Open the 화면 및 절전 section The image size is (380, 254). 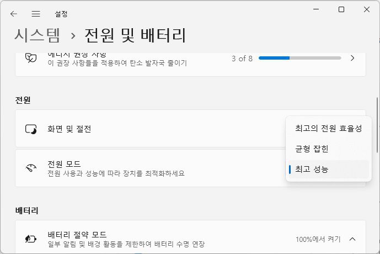point(150,128)
